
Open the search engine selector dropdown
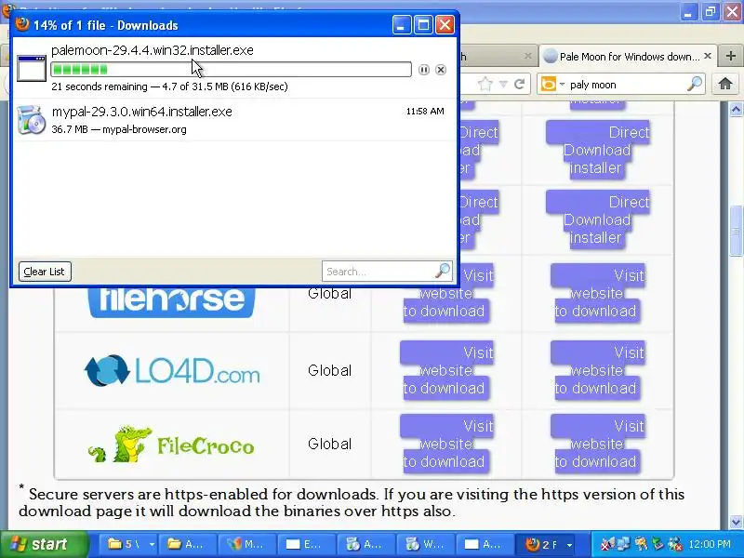(x=563, y=85)
